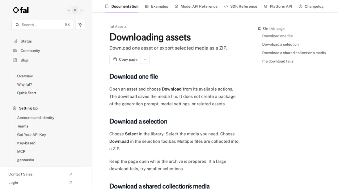Click the Examples grid icon

[x=147, y=6]
